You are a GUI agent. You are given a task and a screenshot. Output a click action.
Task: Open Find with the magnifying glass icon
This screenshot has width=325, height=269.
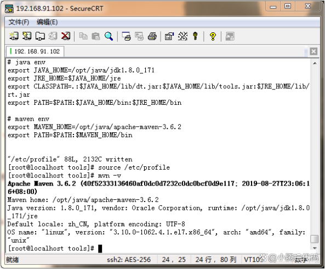(109, 36)
